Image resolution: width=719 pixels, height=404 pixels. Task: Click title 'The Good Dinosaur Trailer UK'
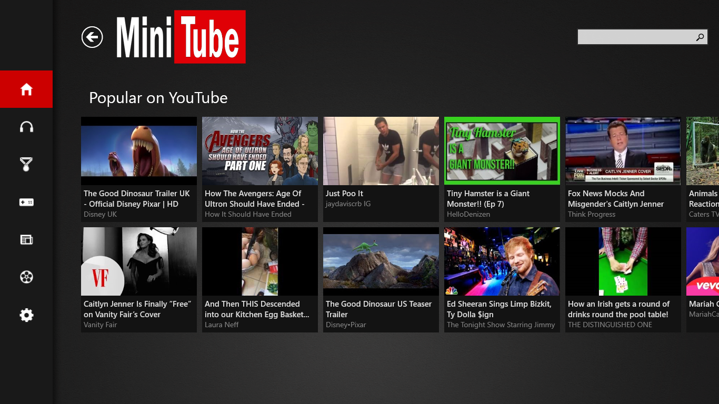[x=137, y=199]
